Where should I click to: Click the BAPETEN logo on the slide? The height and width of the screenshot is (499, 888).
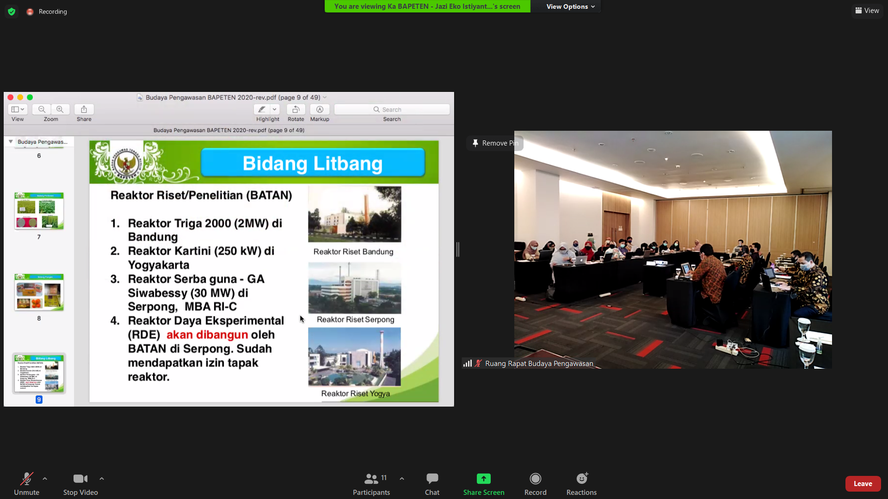(126, 163)
